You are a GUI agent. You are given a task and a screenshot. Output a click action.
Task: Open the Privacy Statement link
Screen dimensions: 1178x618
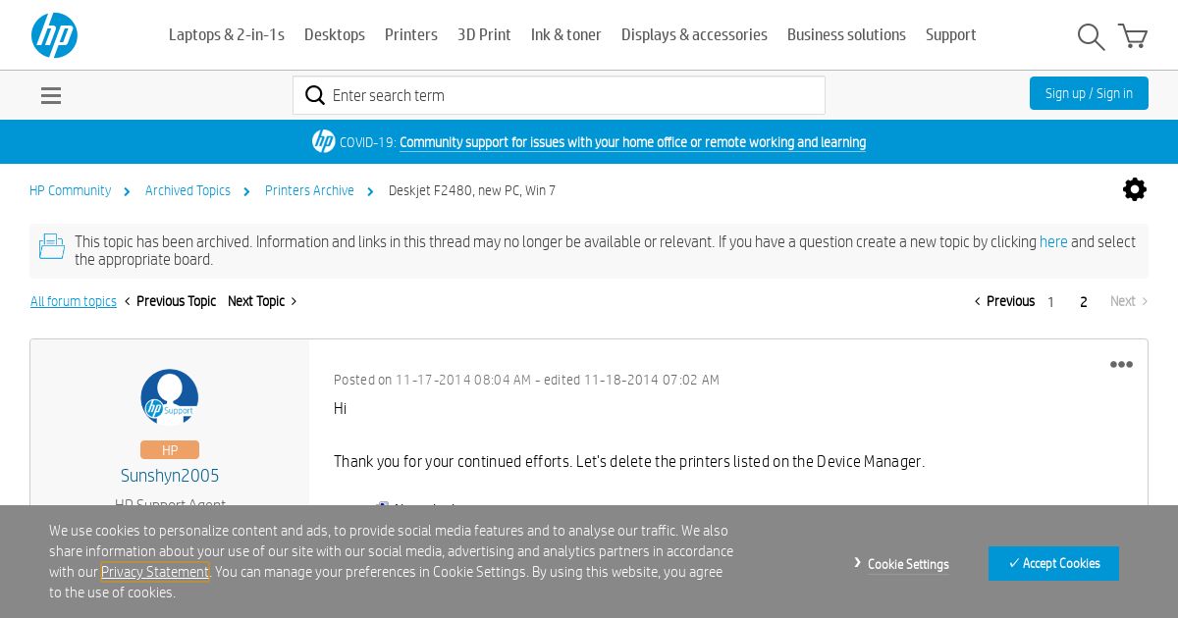[x=155, y=572]
